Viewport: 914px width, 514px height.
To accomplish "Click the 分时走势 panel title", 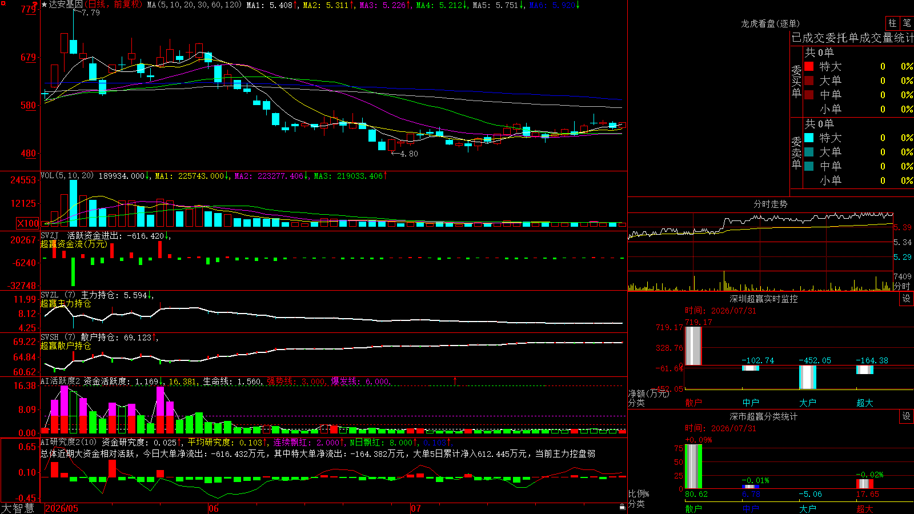I will pos(771,204).
